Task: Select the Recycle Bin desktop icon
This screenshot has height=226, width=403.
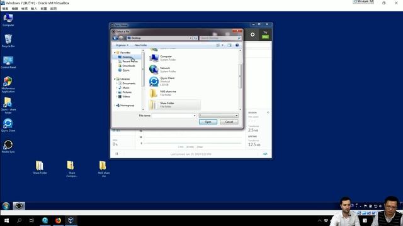Action: [8, 41]
